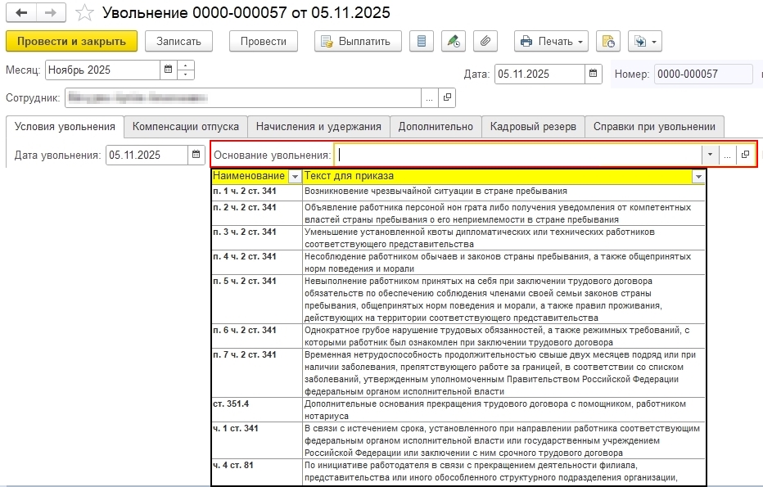Choose the 'ст. 351.4' dismissal reason
The height and width of the screenshot is (487, 763).
(x=458, y=409)
